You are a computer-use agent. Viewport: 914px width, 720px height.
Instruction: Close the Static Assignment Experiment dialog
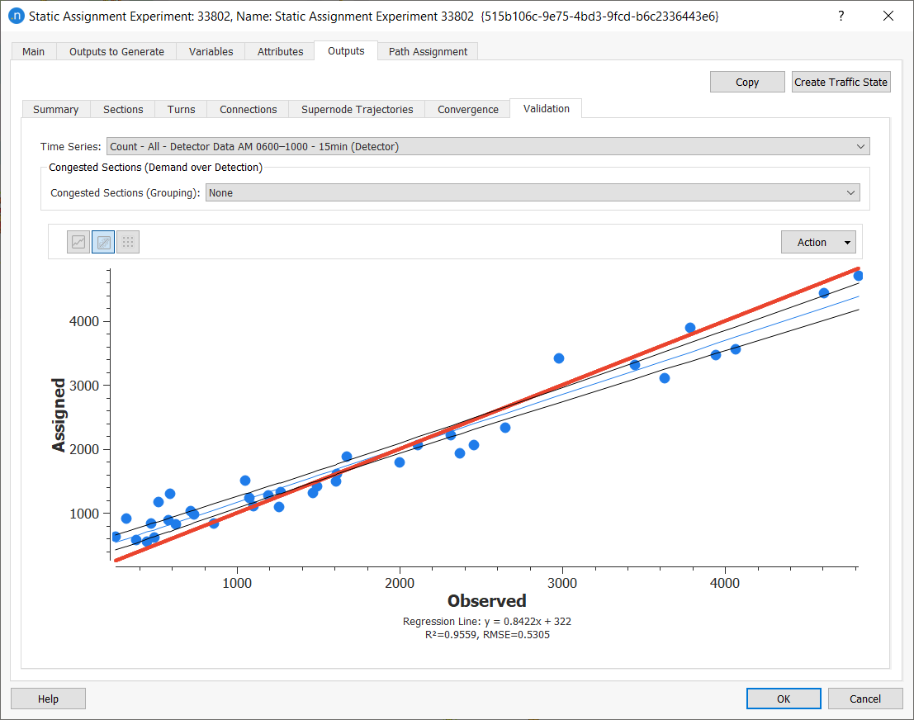pos(888,16)
